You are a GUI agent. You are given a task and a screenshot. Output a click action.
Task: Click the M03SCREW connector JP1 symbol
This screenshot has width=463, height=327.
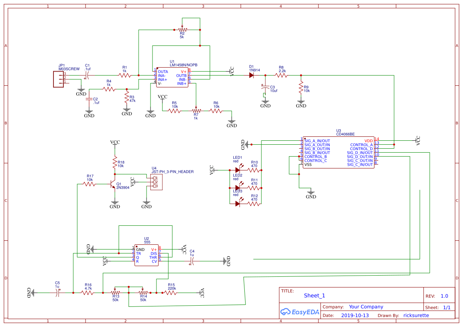click(58, 78)
